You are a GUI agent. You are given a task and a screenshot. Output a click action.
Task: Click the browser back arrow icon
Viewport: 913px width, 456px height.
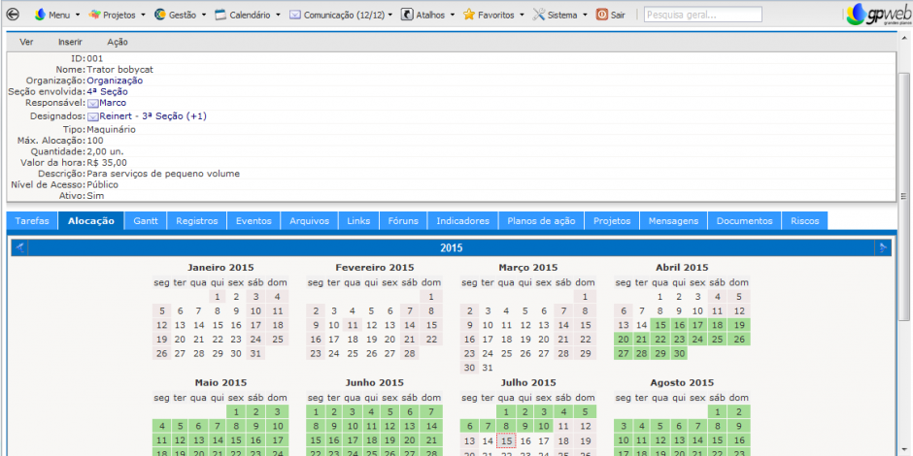[13, 15]
